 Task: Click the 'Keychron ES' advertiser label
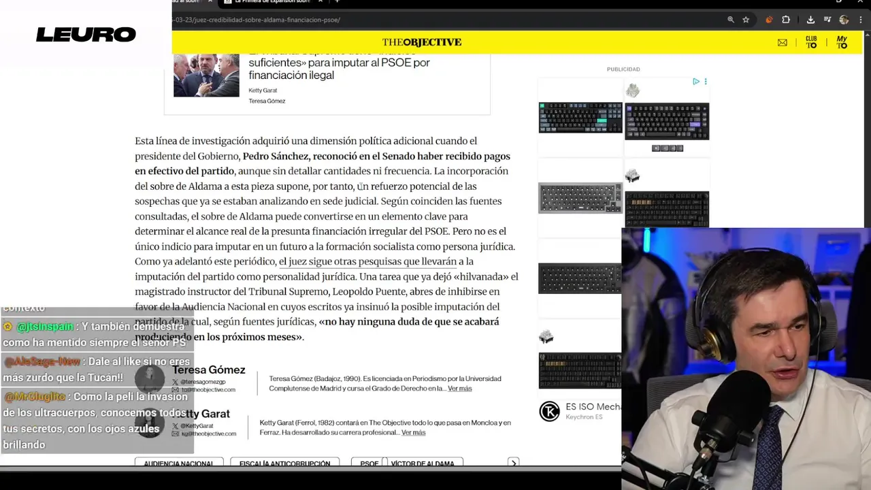tap(584, 417)
